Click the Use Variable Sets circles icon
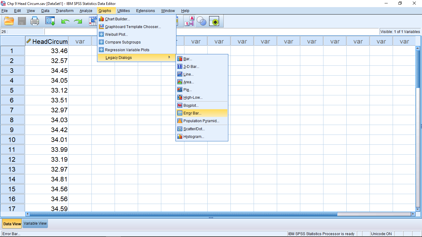 pyautogui.click(x=201, y=21)
